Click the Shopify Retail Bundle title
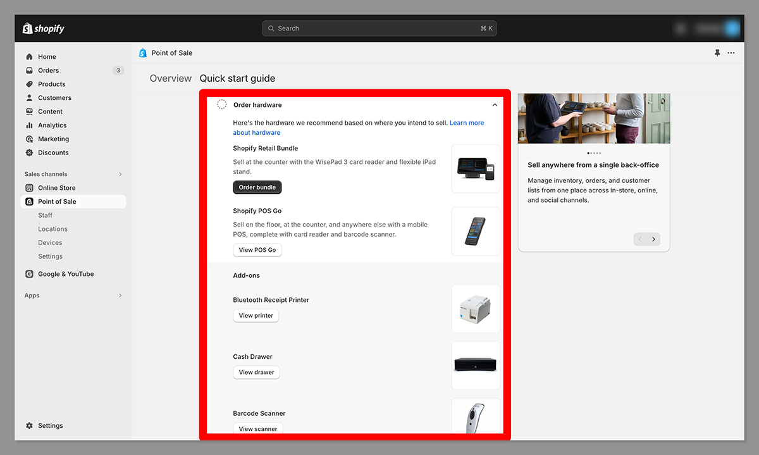This screenshot has width=759, height=455. click(265, 148)
